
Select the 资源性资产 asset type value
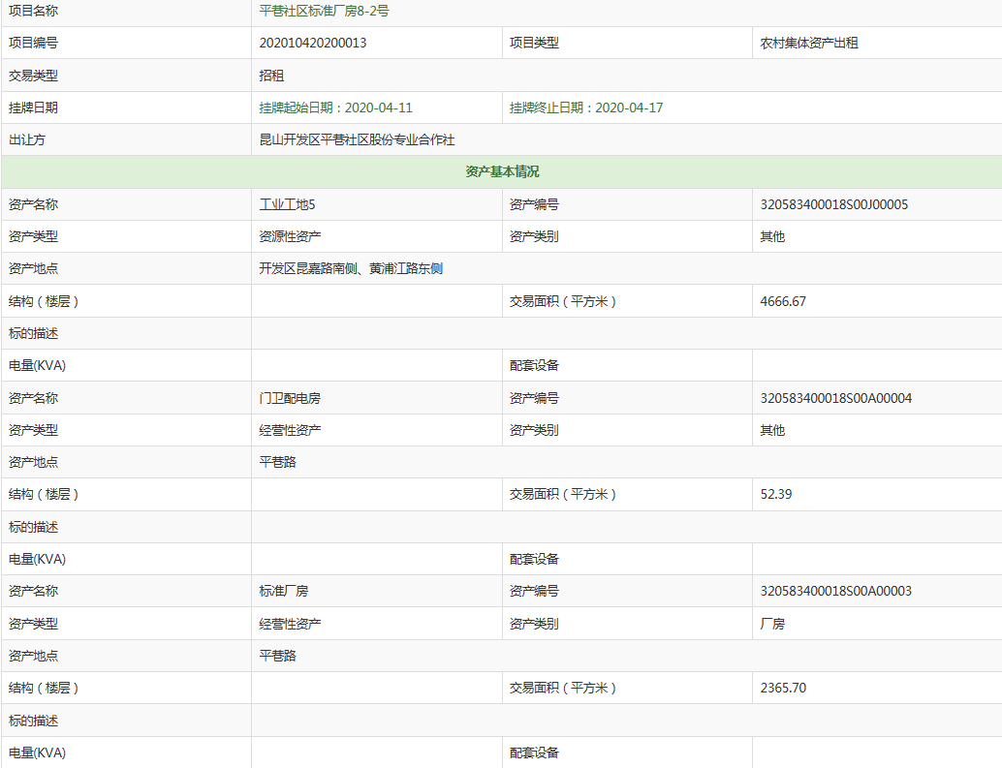(x=290, y=236)
